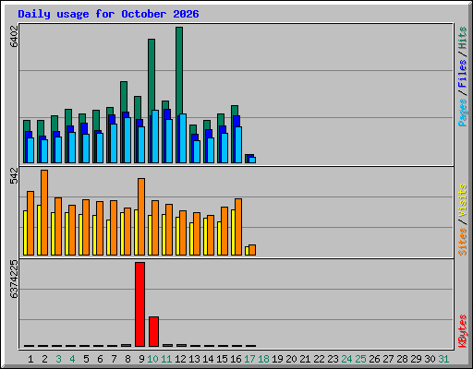Click the green hits bar for day 8

tap(124, 97)
